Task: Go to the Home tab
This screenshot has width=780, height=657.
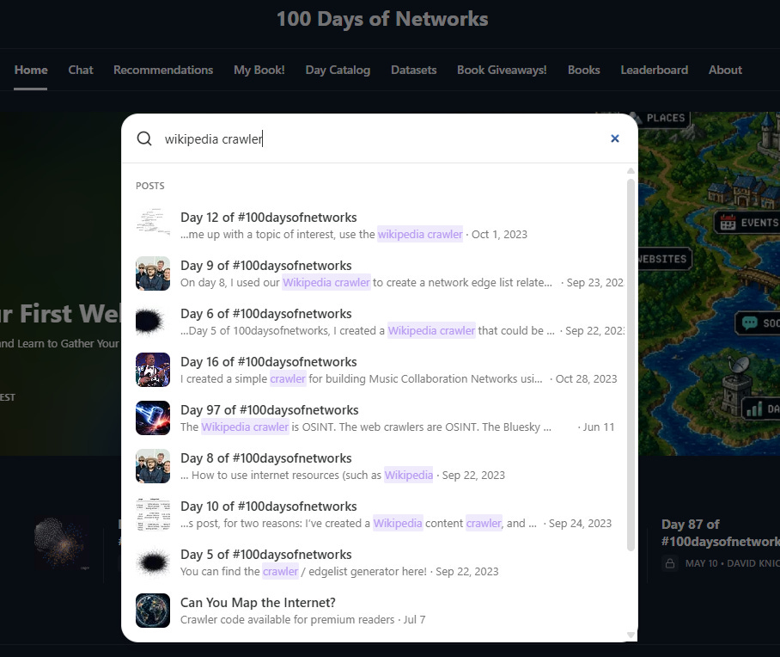Action: (x=31, y=70)
